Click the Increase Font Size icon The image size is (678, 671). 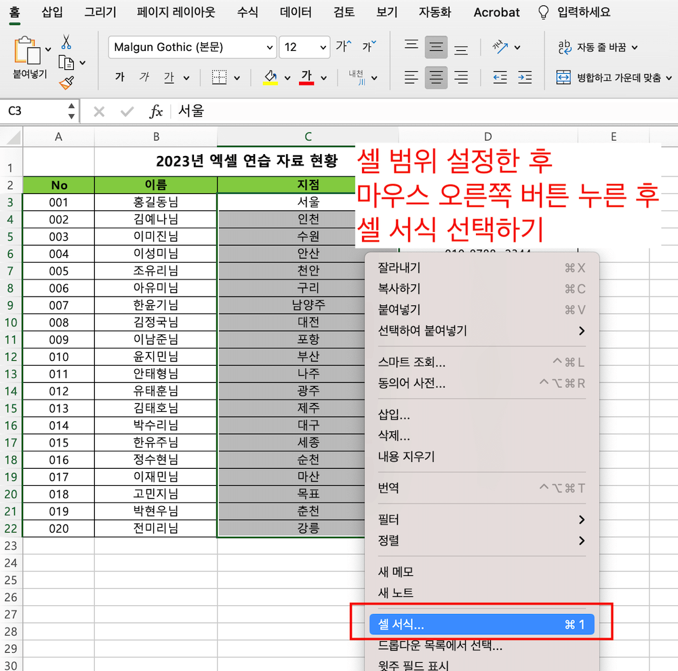[344, 45]
